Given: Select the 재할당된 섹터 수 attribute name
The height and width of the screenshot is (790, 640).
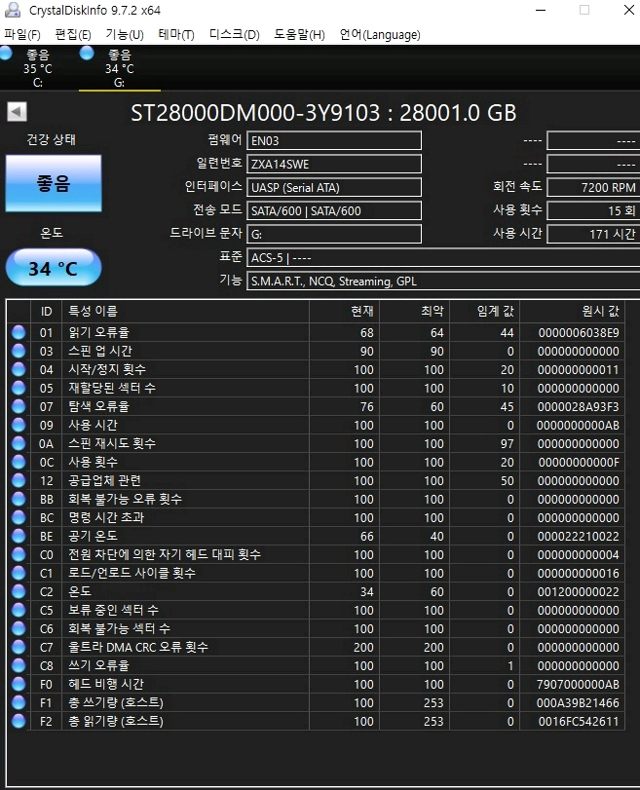Looking at the screenshot, I should coord(112,388).
